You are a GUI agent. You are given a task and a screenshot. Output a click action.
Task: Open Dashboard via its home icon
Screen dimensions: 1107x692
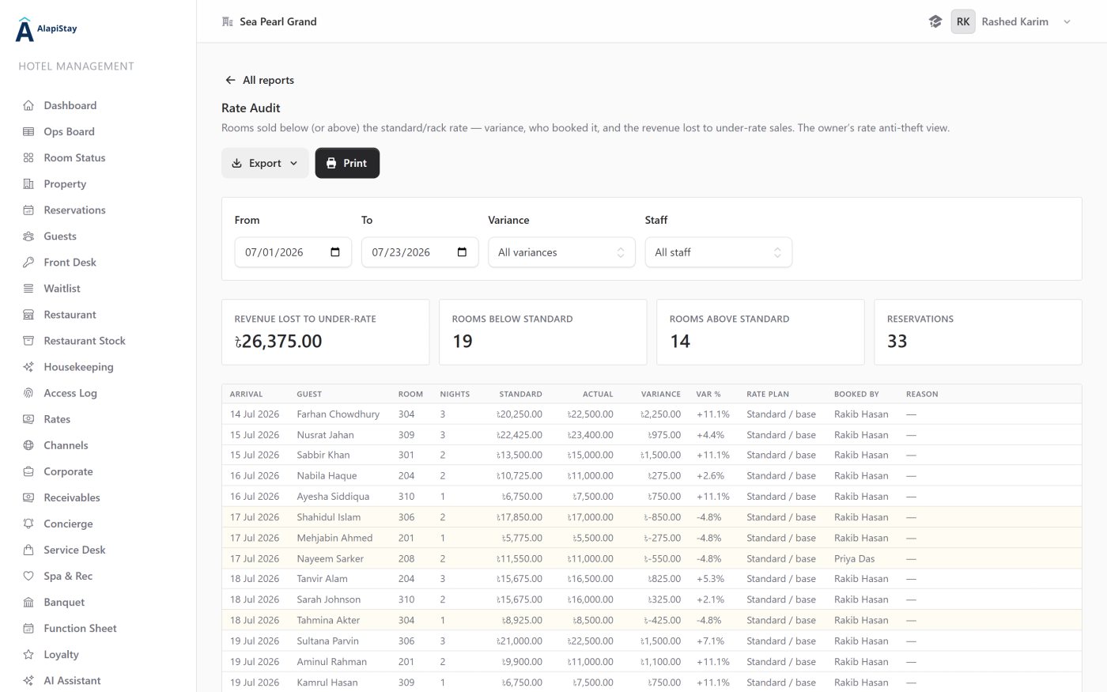28,105
